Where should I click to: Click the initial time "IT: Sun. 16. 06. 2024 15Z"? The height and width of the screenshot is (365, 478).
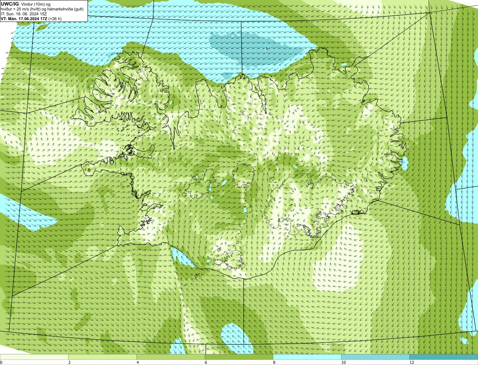24,14
